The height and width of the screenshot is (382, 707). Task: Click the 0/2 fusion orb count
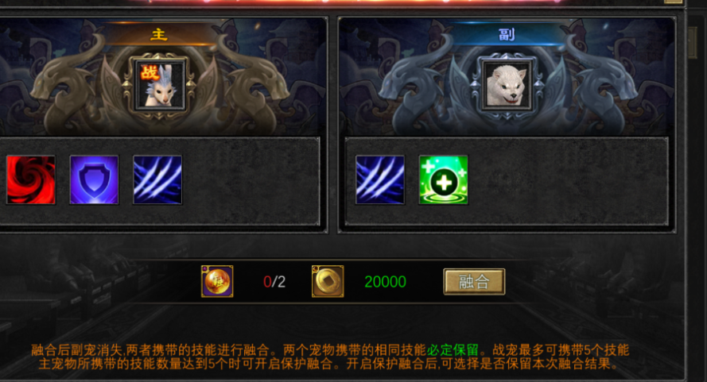274,282
